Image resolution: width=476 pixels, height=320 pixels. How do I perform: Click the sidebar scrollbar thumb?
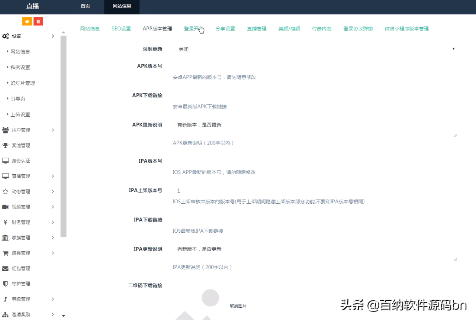click(x=63, y=136)
